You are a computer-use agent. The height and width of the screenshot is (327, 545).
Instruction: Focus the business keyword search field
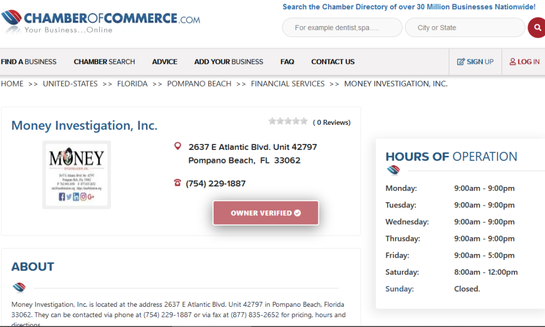coord(342,28)
